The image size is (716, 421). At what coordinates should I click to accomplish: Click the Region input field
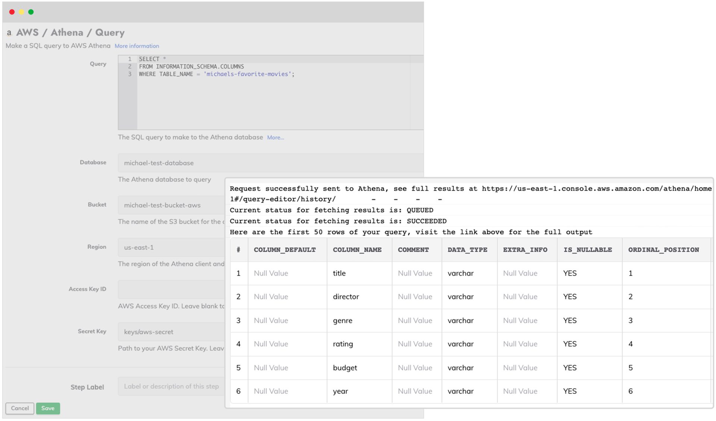[172, 247]
